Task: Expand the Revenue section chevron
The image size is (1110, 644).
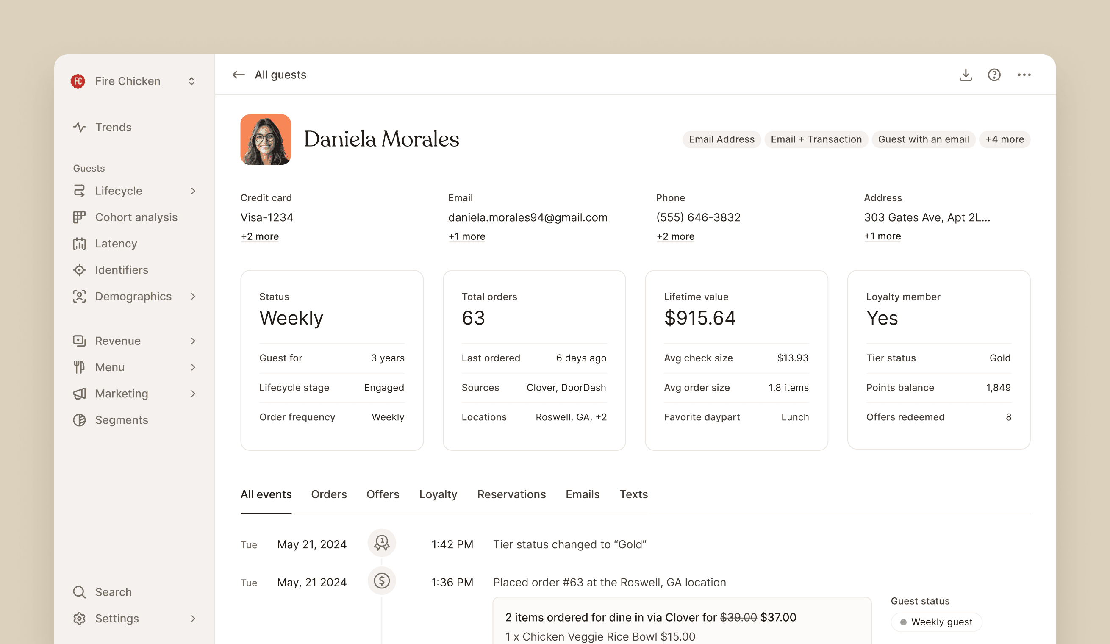Action: click(193, 341)
